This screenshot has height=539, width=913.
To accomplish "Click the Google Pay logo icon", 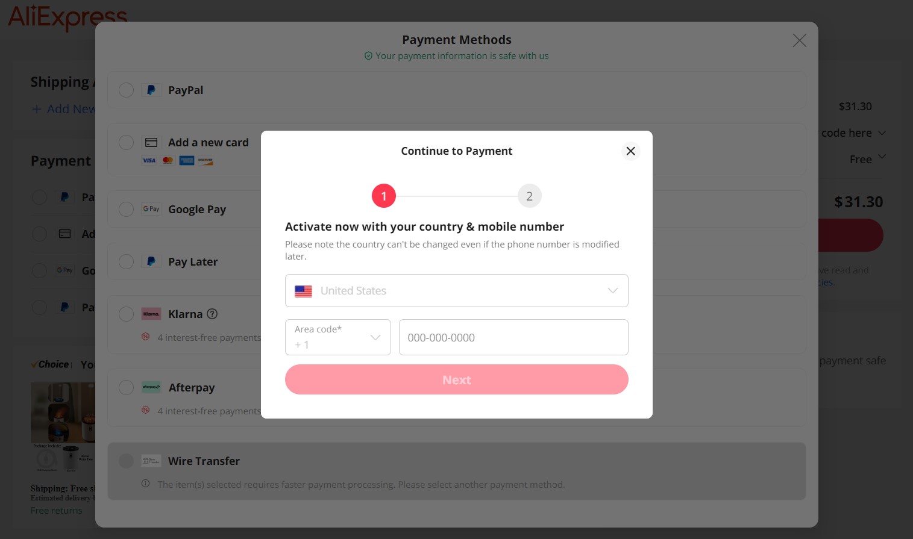I will 151,209.
